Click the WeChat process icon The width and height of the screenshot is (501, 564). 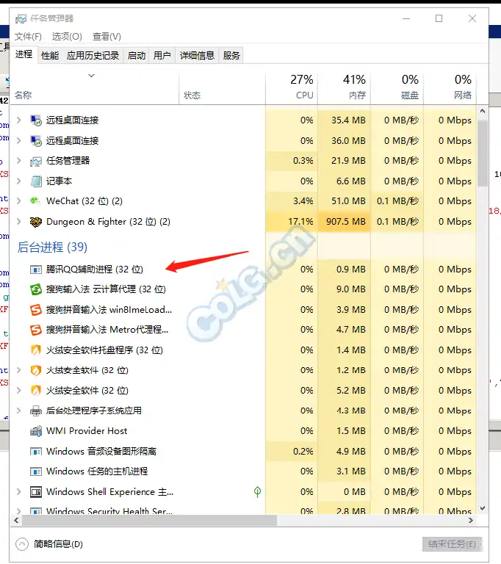click(x=35, y=200)
